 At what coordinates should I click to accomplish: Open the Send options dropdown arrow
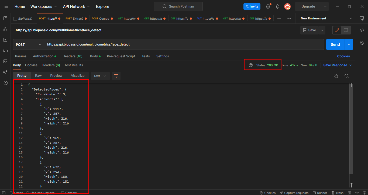[349, 44]
